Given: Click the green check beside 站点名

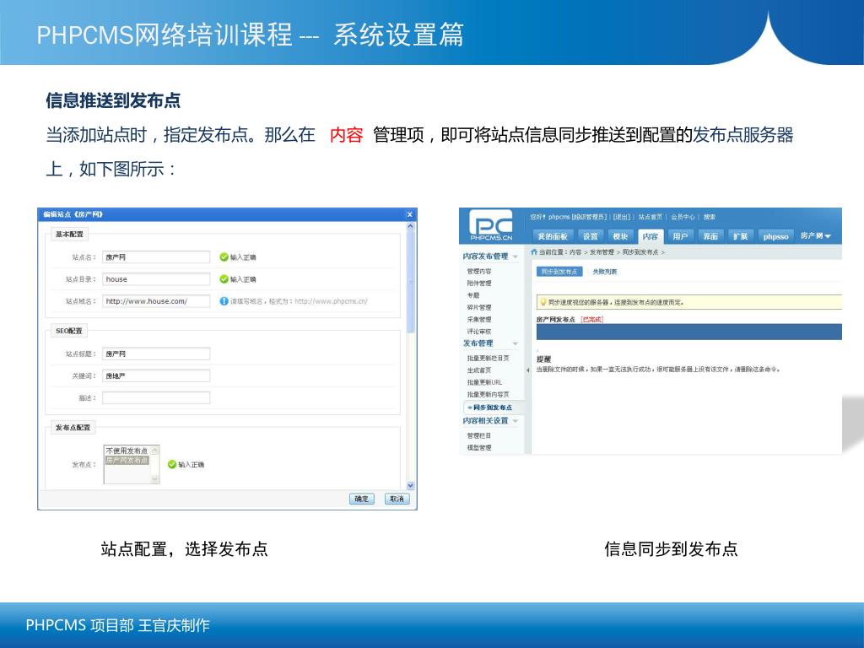Looking at the screenshot, I should 224,257.
